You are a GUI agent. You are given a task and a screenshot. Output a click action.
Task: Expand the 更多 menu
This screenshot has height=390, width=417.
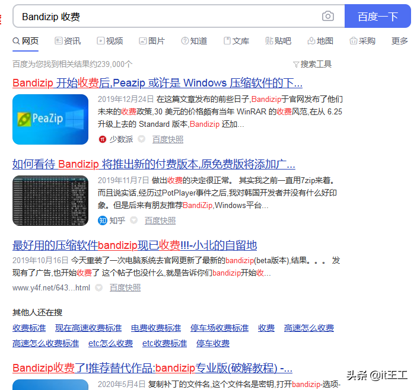point(399,41)
